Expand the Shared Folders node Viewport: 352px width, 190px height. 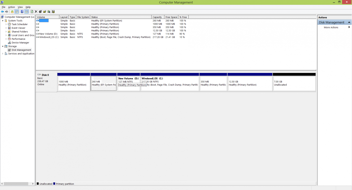pyautogui.click(x=6, y=32)
